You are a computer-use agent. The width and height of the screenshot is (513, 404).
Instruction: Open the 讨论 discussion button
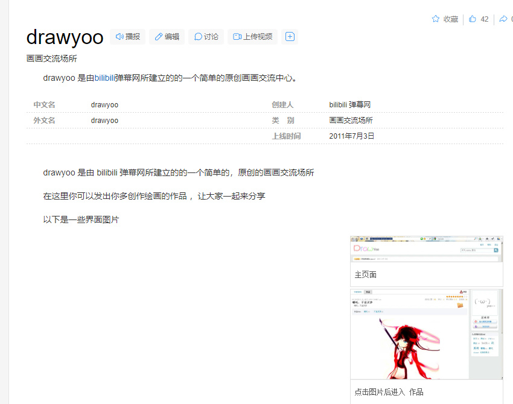pyautogui.click(x=206, y=37)
